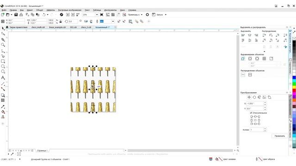Click Ungroup all objects button in property bar

point(124,22)
